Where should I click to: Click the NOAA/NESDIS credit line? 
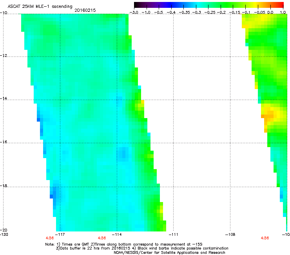tap(169, 253)
